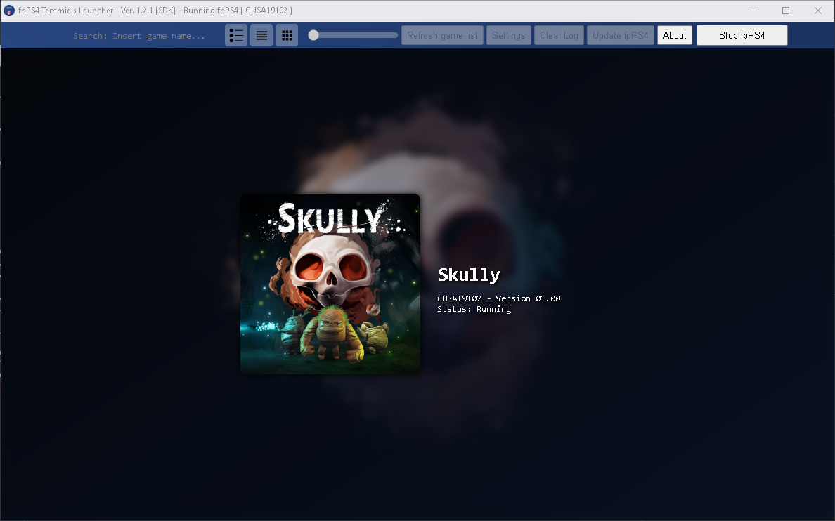835x521 pixels.
Task: Stop the running fpPS4 emulator
Action: 742,34
